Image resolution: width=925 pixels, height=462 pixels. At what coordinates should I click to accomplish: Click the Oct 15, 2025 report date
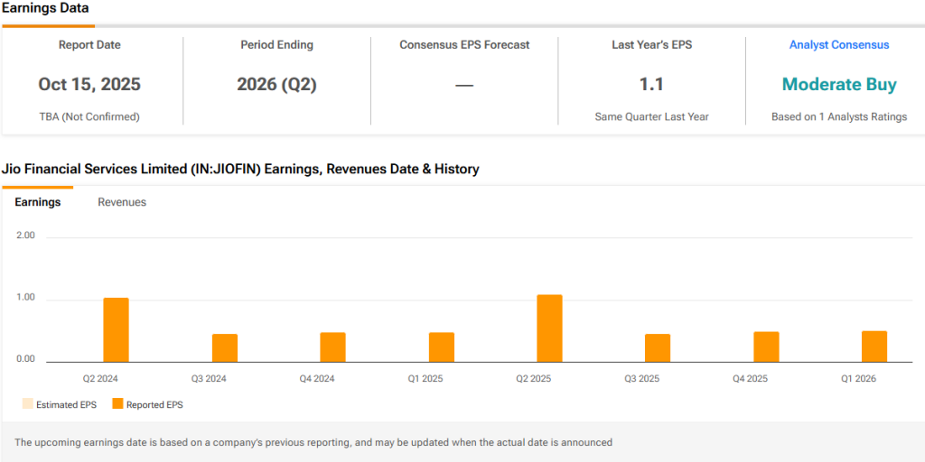(89, 84)
